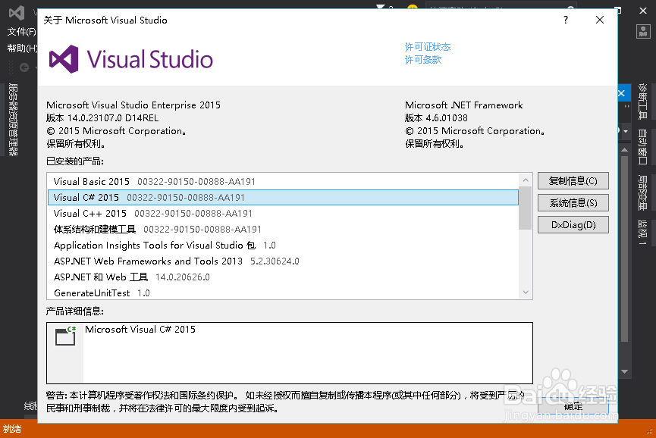Click the Visual C# product detail icon
Image resolution: width=656 pixels, height=438 pixels.
click(66, 336)
